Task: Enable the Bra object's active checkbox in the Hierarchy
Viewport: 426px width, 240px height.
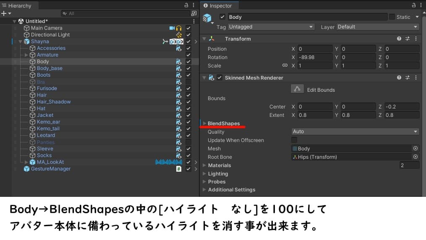Action: coord(188,82)
